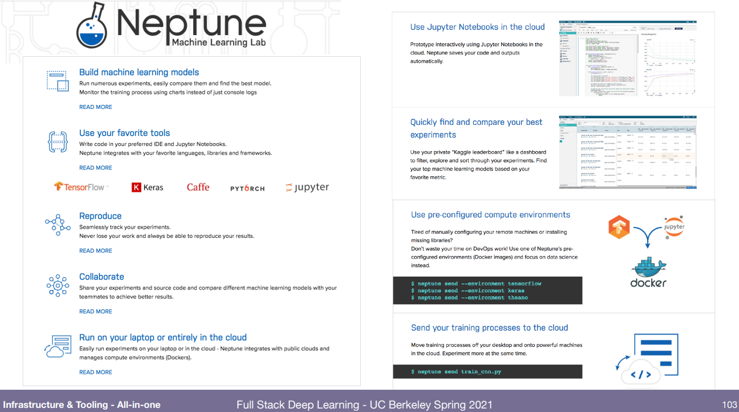The height and width of the screenshot is (412, 739).
Task: Click Build machine learning models heading
Action: tap(139, 73)
